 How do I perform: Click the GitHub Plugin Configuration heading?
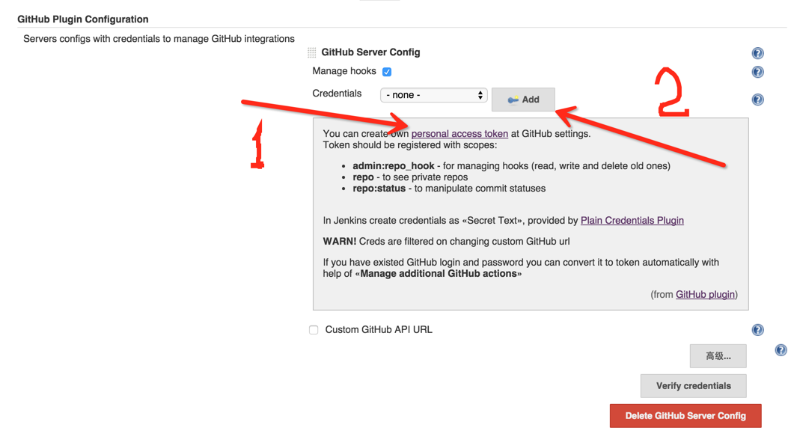pos(83,19)
